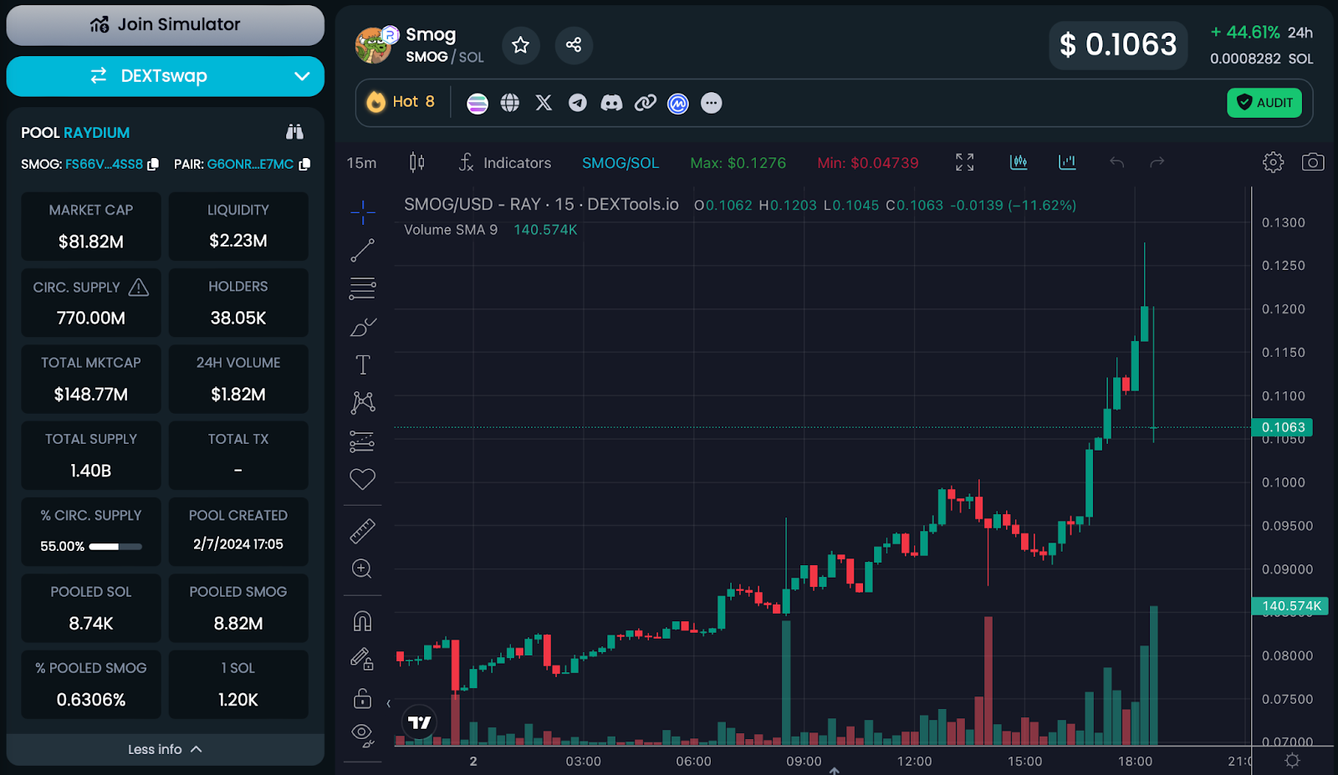The height and width of the screenshot is (775, 1338).
Task: Click the TradingView logo
Action: [419, 722]
